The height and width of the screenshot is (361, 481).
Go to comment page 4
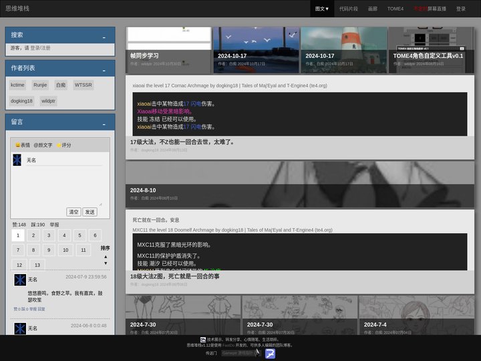[x=64, y=235]
